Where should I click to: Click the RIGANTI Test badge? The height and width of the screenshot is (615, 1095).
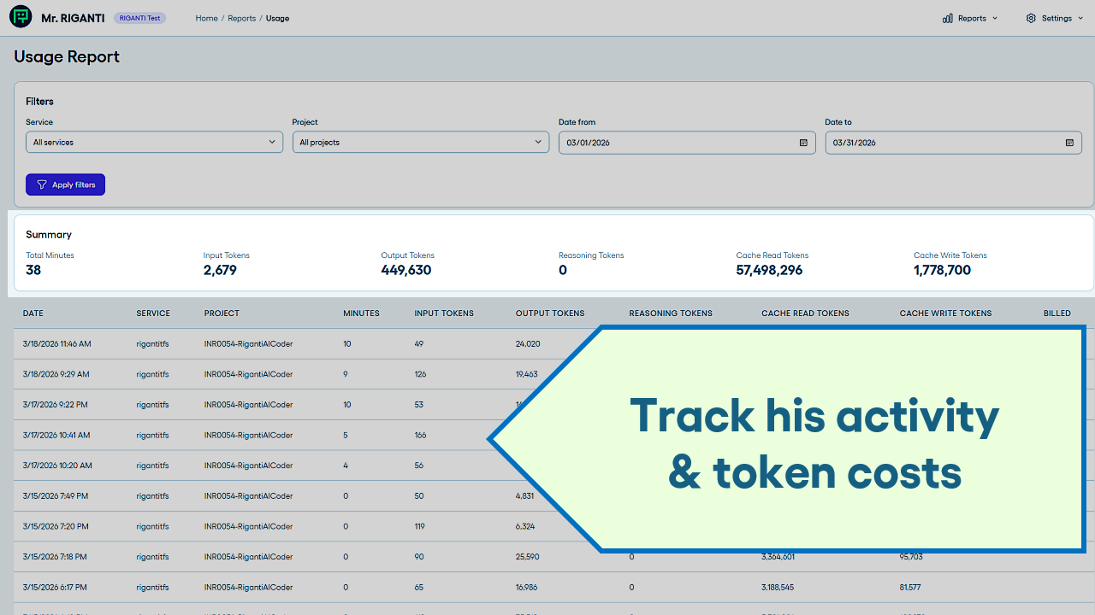tap(139, 17)
